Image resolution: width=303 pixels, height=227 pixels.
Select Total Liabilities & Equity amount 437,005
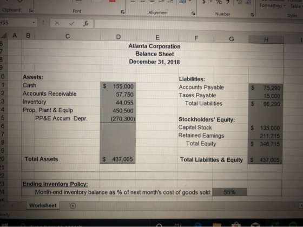[265, 160]
